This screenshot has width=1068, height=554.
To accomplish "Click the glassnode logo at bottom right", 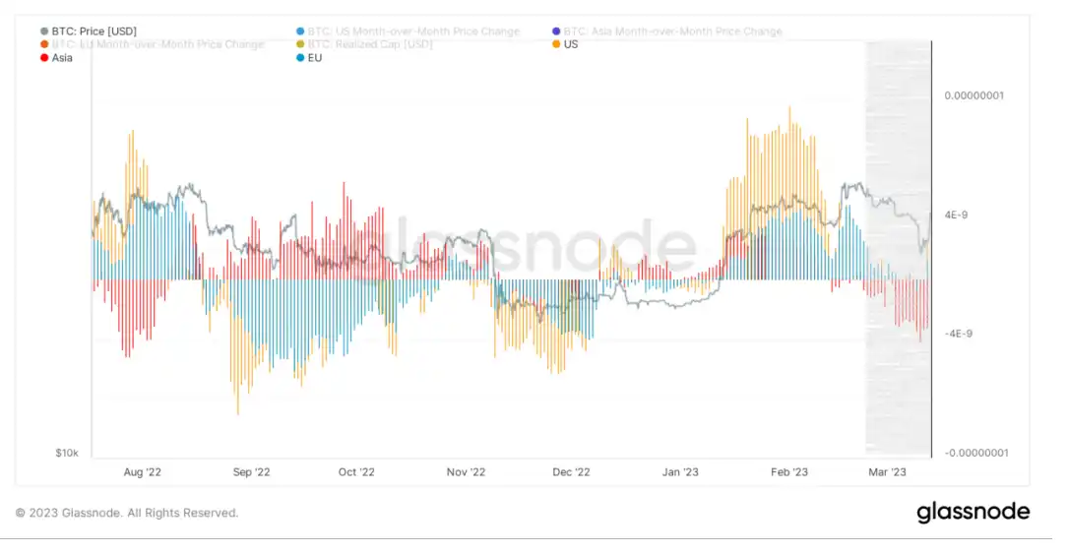I will (973, 513).
